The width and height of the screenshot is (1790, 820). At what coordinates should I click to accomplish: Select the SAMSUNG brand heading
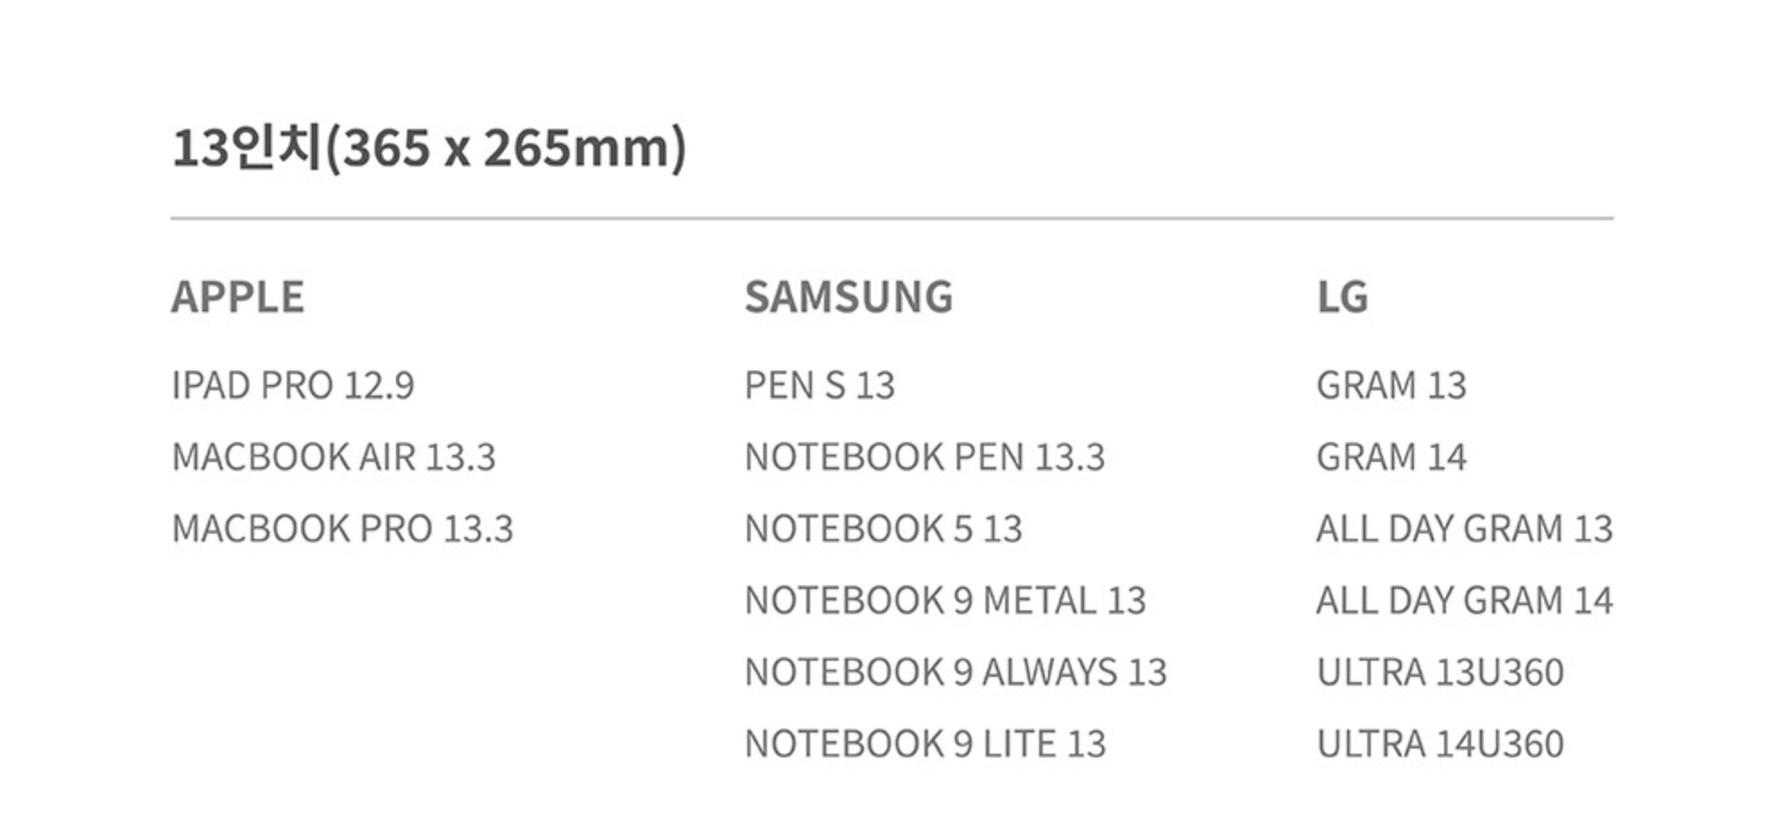pos(848,297)
